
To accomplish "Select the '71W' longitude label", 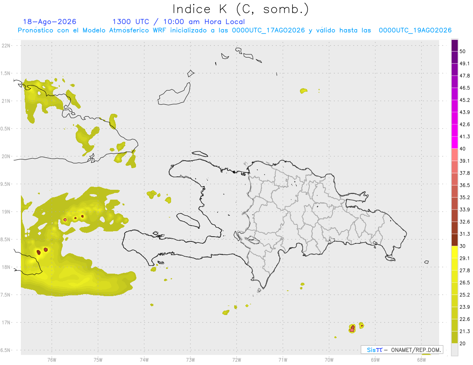I will tap(283, 360).
